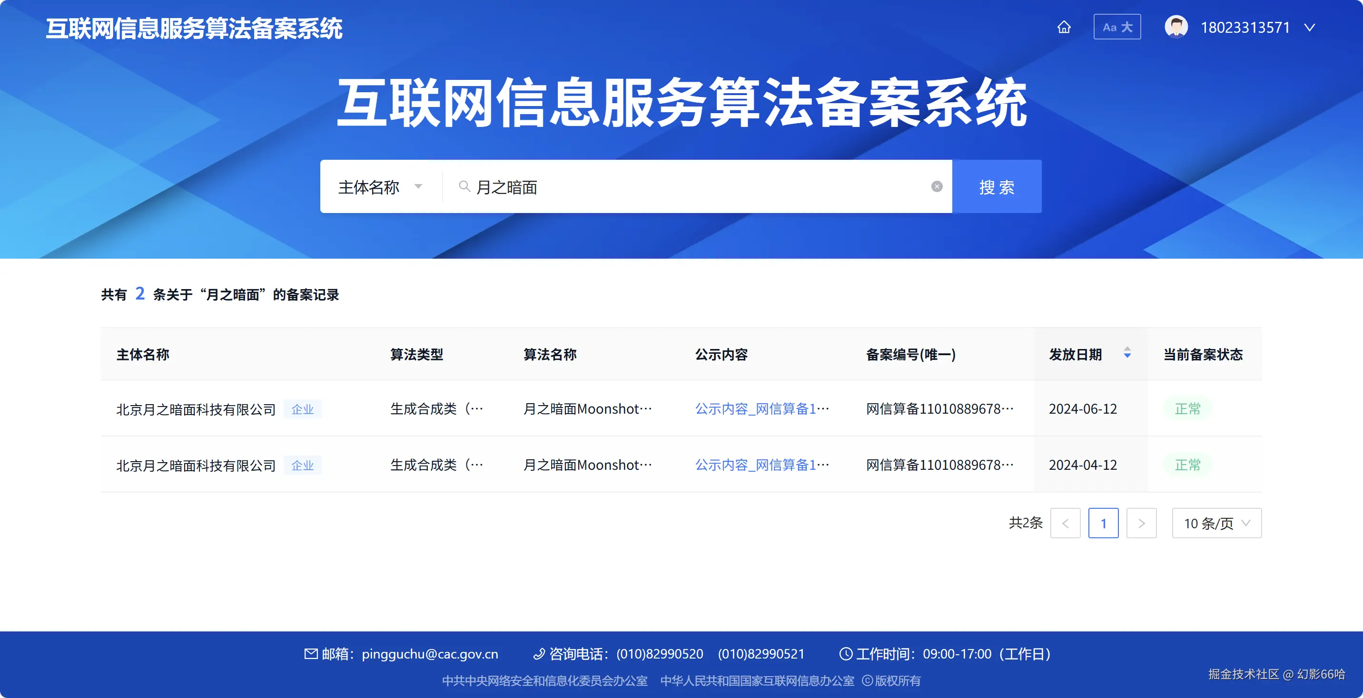Go to next page arrow
This screenshot has width=1363, height=698.
[1141, 523]
